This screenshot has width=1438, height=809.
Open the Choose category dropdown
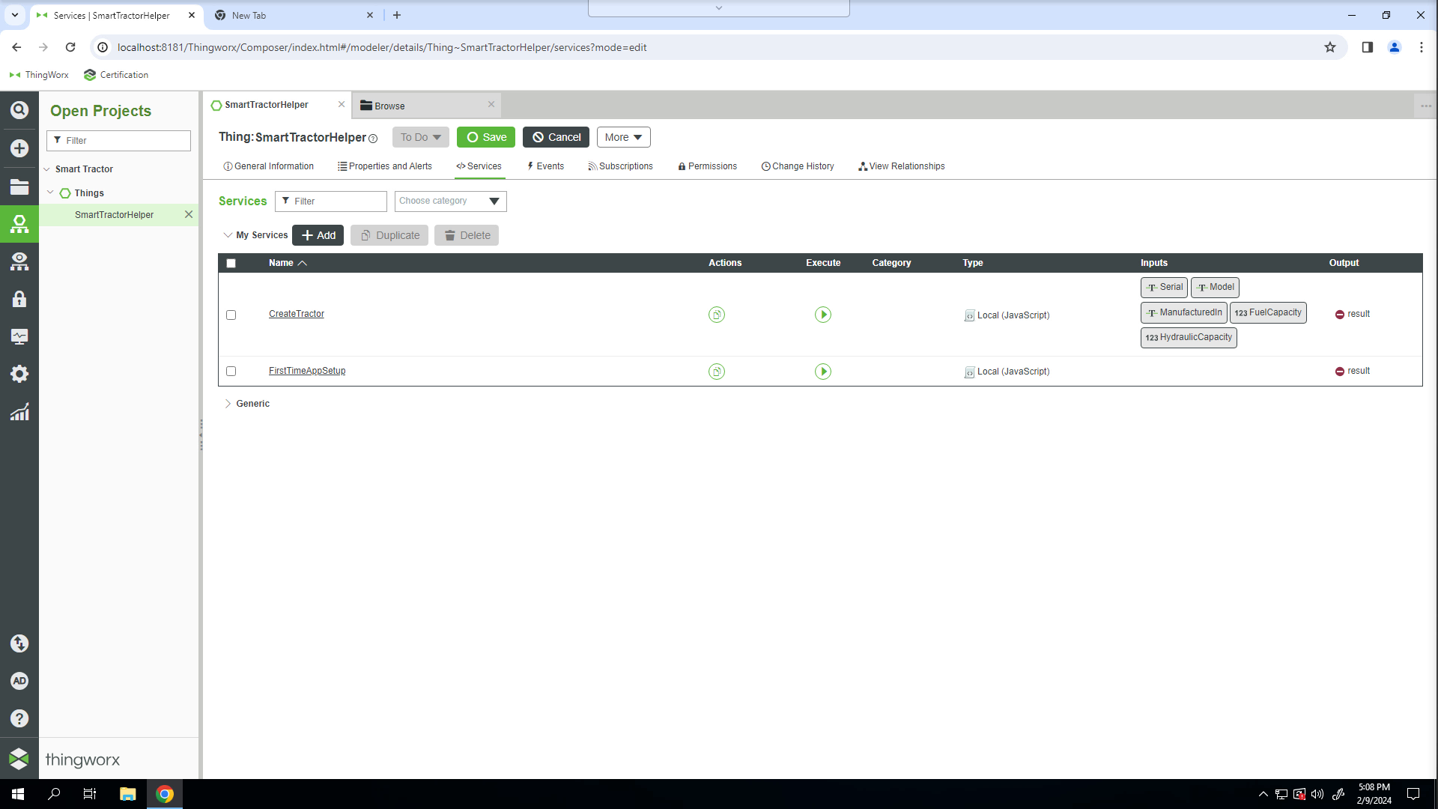450,201
